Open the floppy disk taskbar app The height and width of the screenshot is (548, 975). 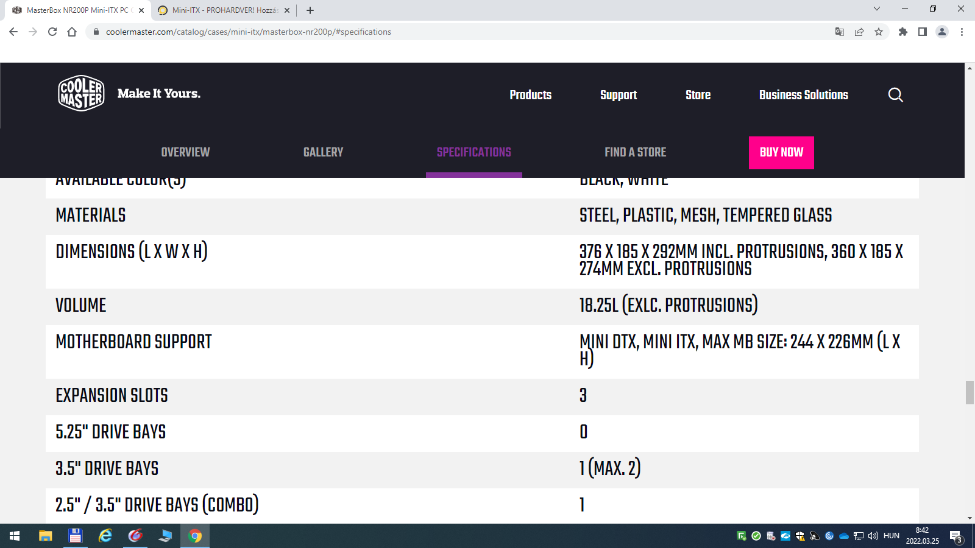click(75, 536)
